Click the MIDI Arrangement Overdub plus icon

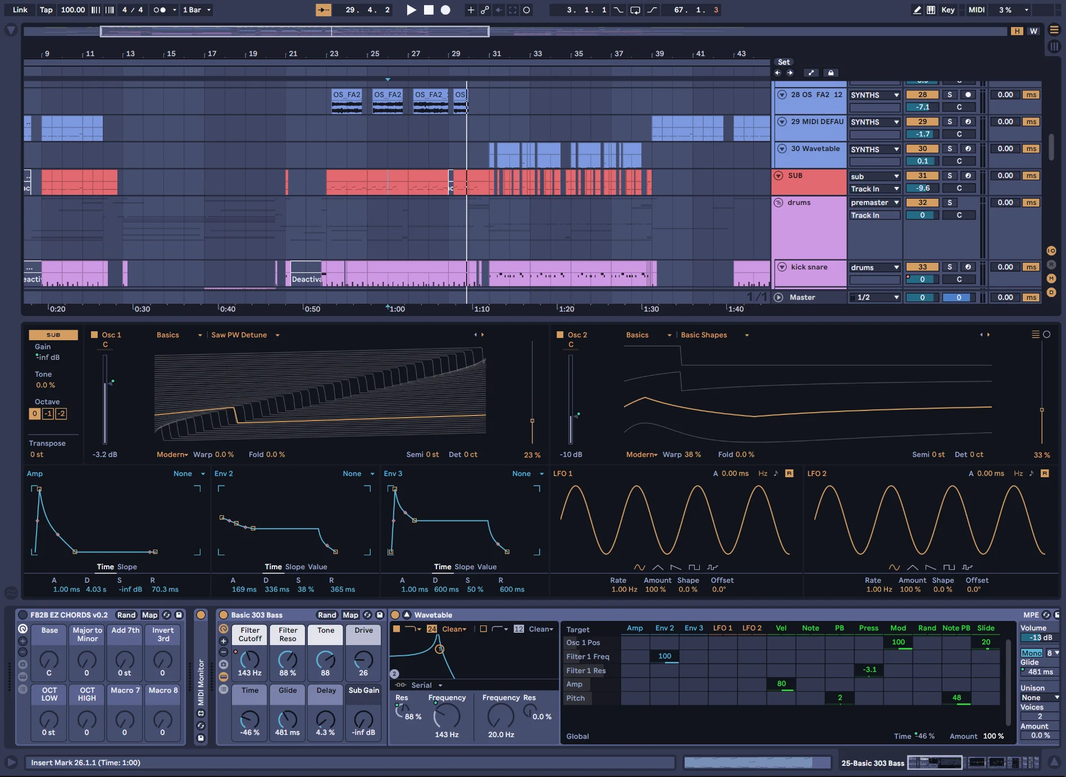click(x=471, y=10)
